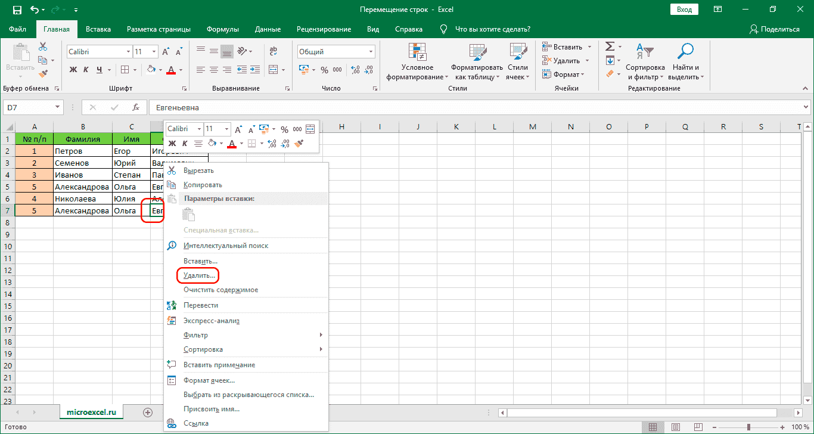Select Удалить... in the context menu
The height and width of the screenshot is (434, 814).
pos(199,275)
